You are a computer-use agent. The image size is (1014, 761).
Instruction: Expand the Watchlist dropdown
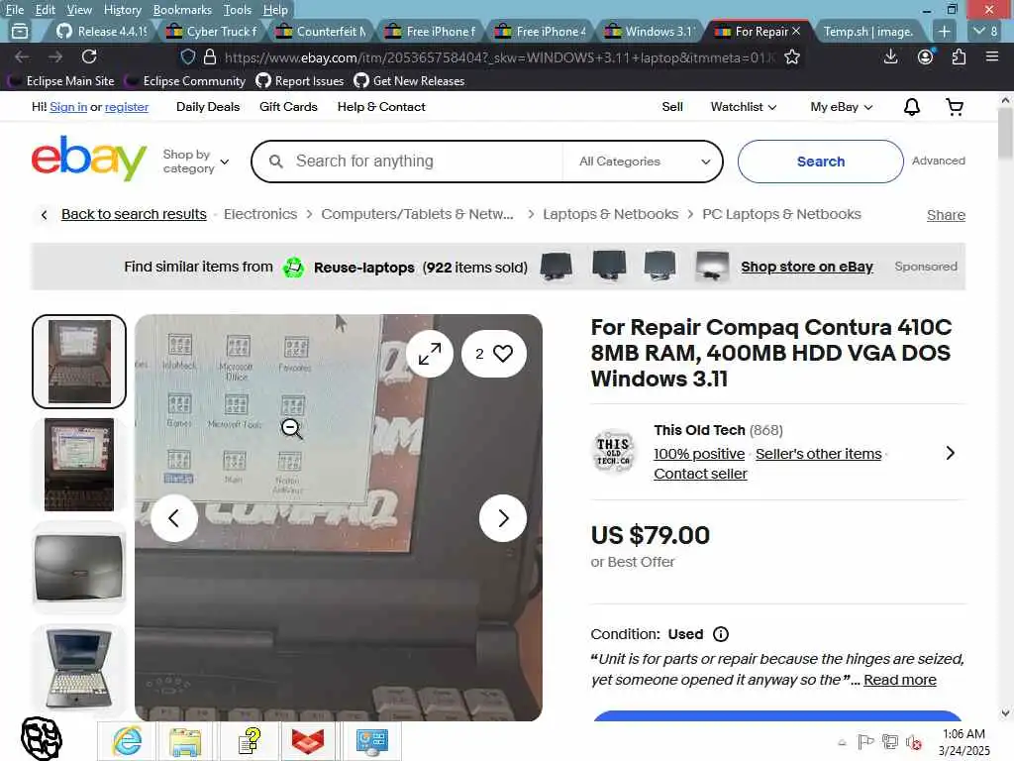pos(743,107)
